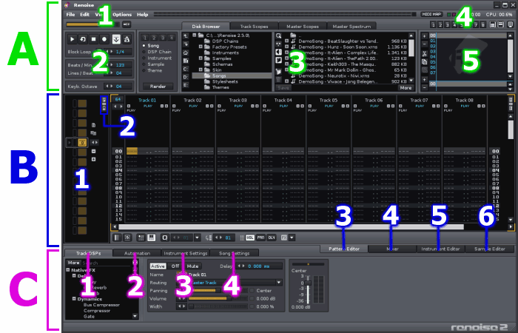The width and height of the screenshot is (518, 333).
Task: Click the lower frame layout toggle icon
Action: (x=500, y=24)
